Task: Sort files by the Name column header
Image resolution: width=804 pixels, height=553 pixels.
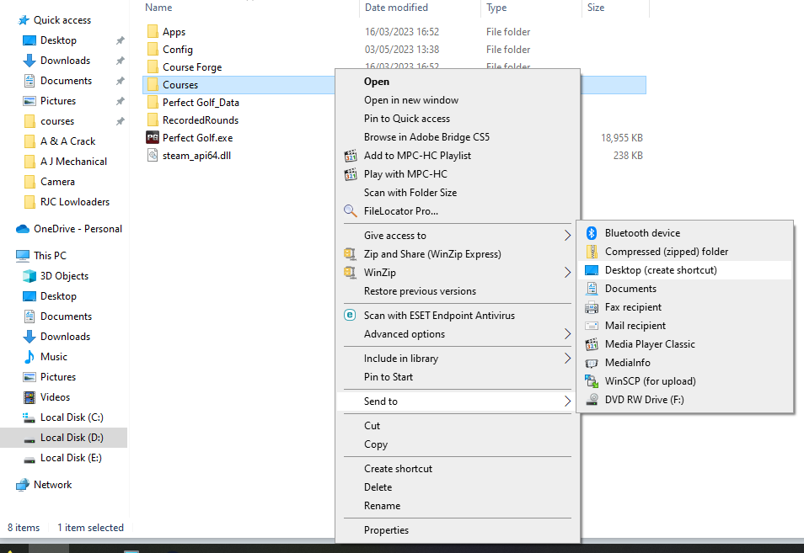Action: pos(158,8)
